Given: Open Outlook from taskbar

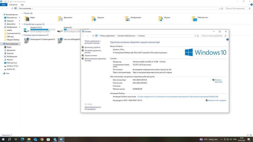Looking at the screenshot, I should point(35,139).
